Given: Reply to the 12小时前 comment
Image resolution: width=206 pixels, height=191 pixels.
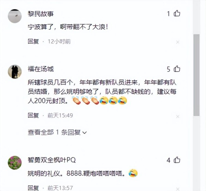Looking at the screenshot, I should tap(33, 42).
